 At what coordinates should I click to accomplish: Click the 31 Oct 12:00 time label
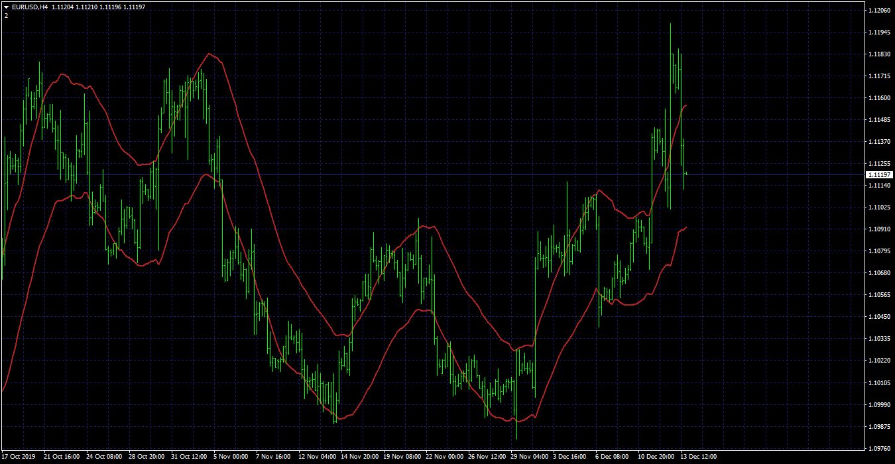189,457
